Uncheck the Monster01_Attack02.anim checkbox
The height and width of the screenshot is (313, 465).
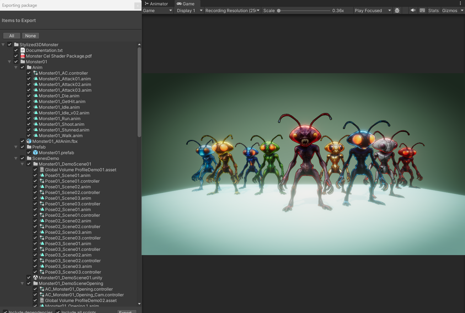[x=29, y=85]
